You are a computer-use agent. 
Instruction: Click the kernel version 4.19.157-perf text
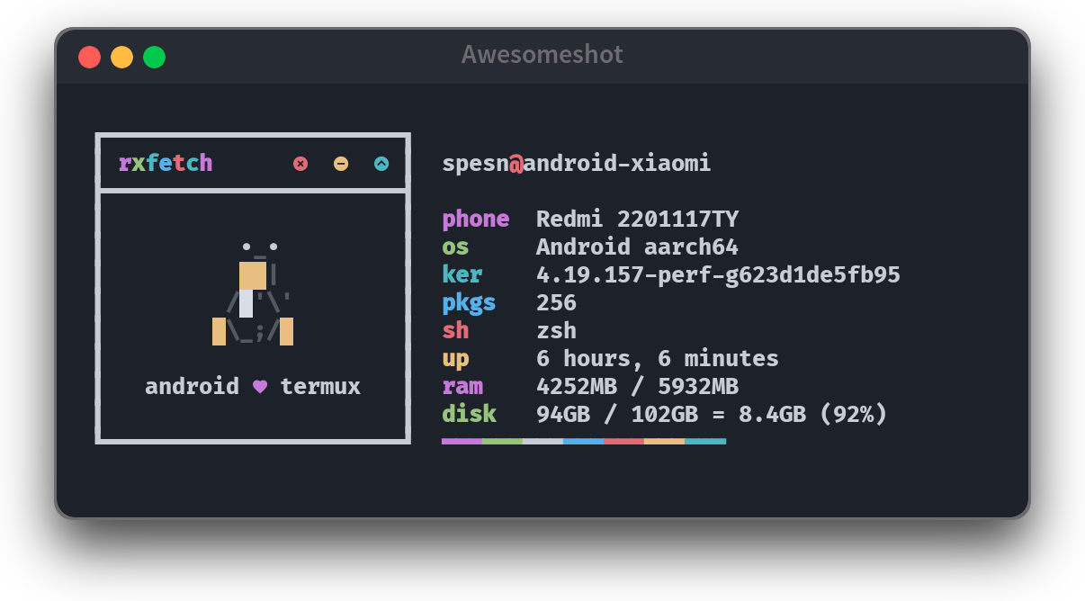(x=718, y=275)
